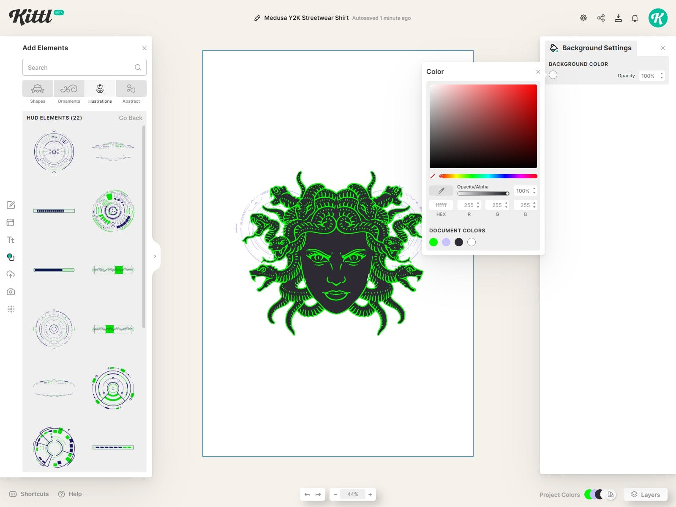This screenshot has width=676, height=507.
Task: Open the photos camera icon
Action: 11,292
